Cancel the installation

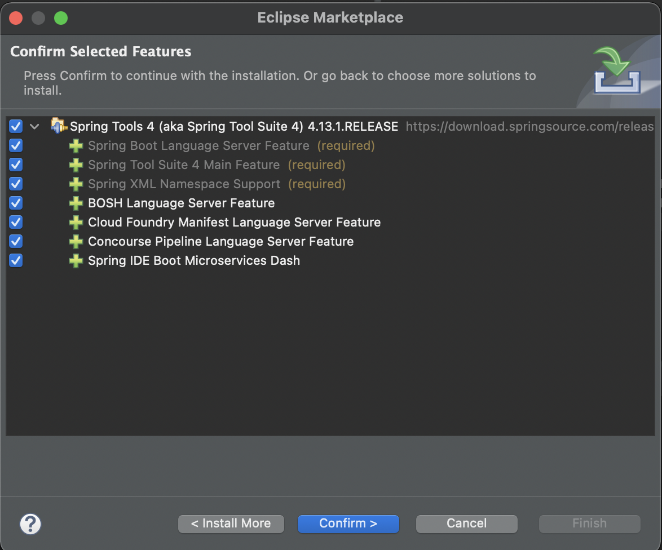pos(466,524)
